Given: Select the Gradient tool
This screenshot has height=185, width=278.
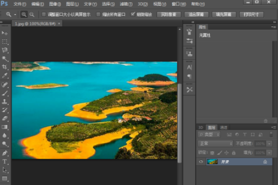Looking at the screenshot, I should (x=5, y=127).
